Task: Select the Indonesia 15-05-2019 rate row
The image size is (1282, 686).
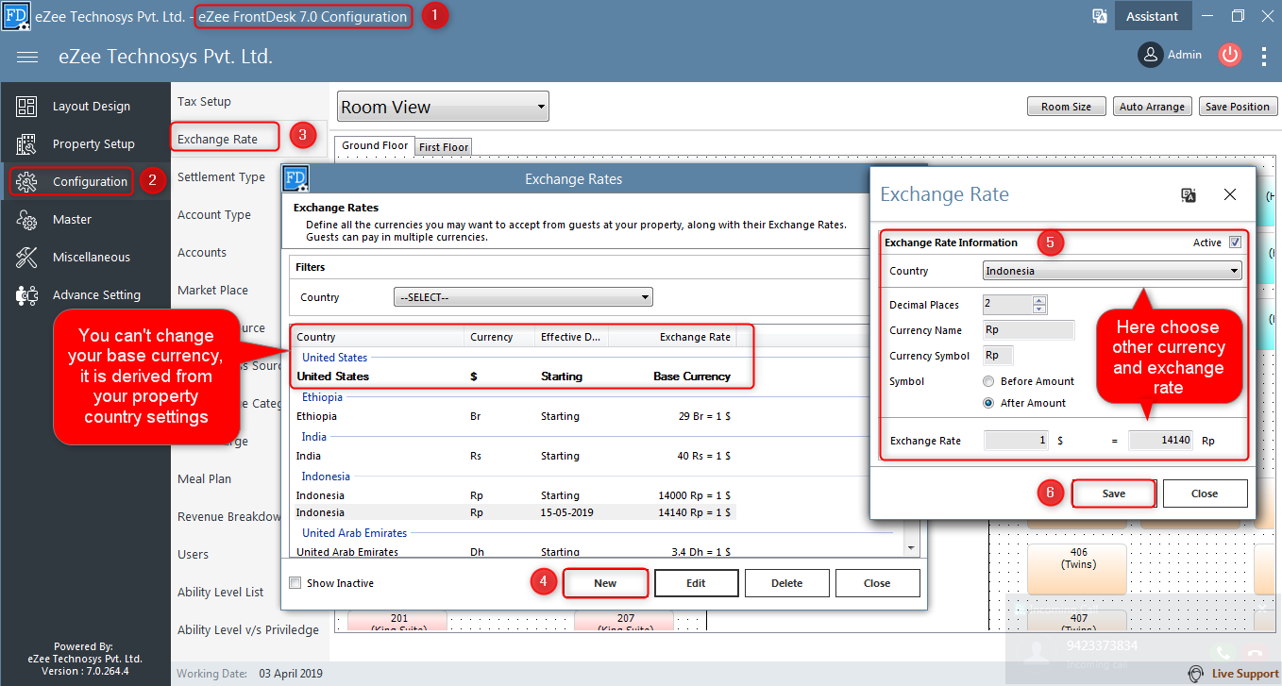Action: [514, 512]
